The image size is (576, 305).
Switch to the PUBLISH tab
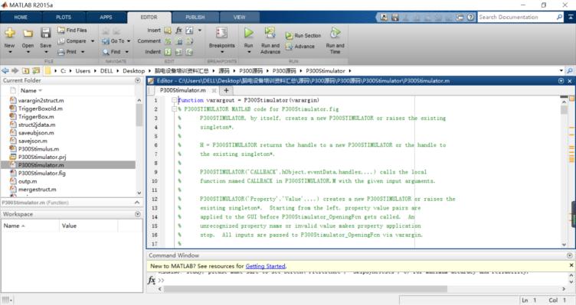point(195,18)
